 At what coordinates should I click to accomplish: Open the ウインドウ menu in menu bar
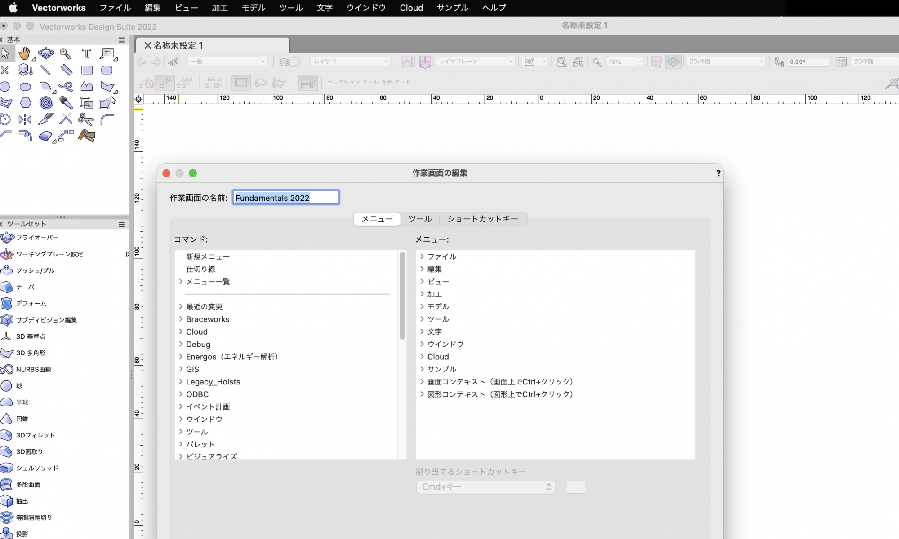coord(366,8)
